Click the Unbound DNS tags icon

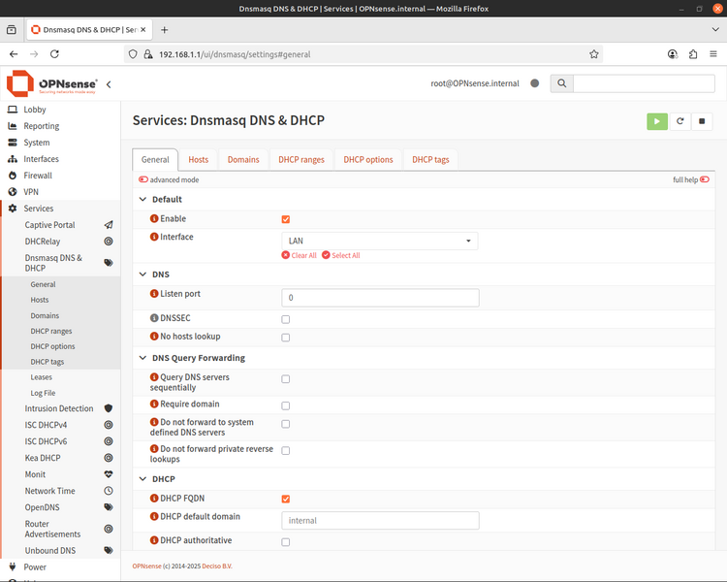pyautogui.click(x=109, y=550)
